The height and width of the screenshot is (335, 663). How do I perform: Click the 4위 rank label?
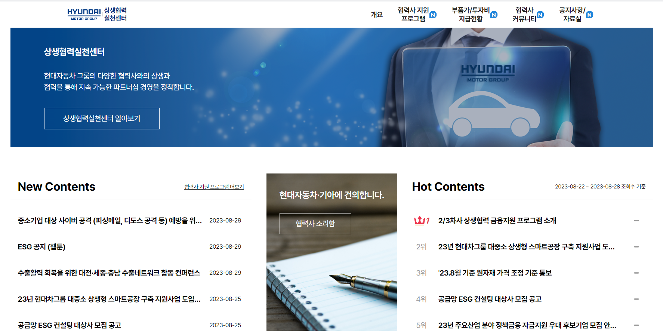421,299
